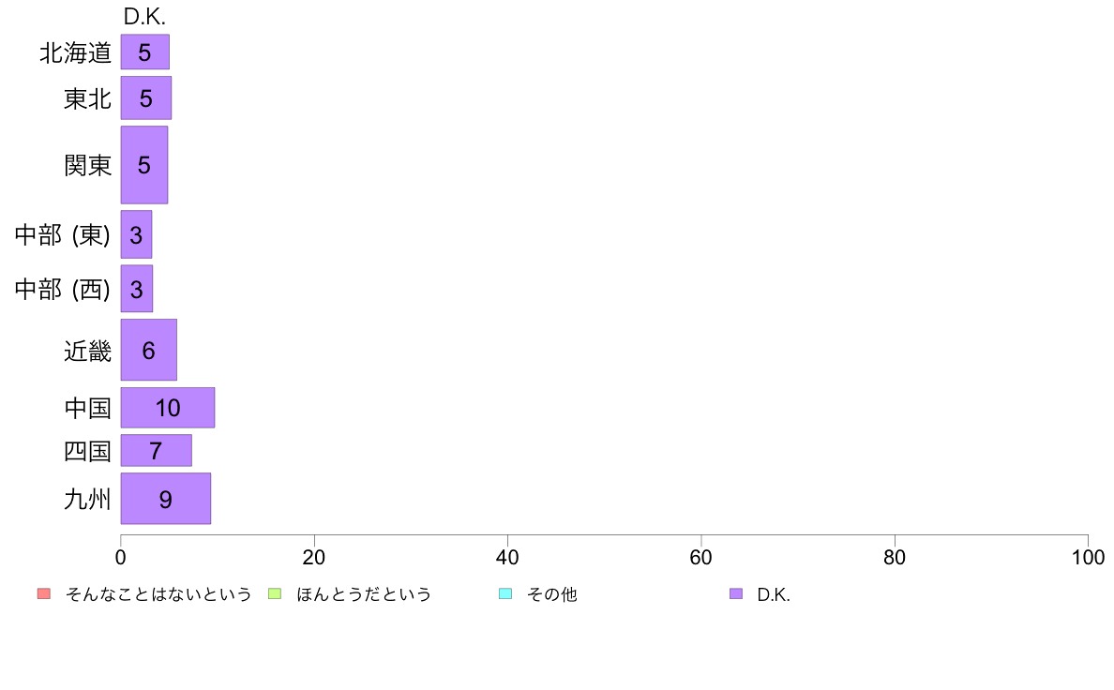Click the その他 legend text
The image size is (1114, 690).
click(x=552, y=594)
